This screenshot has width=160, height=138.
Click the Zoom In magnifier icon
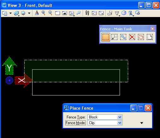[x=44, y=13]
